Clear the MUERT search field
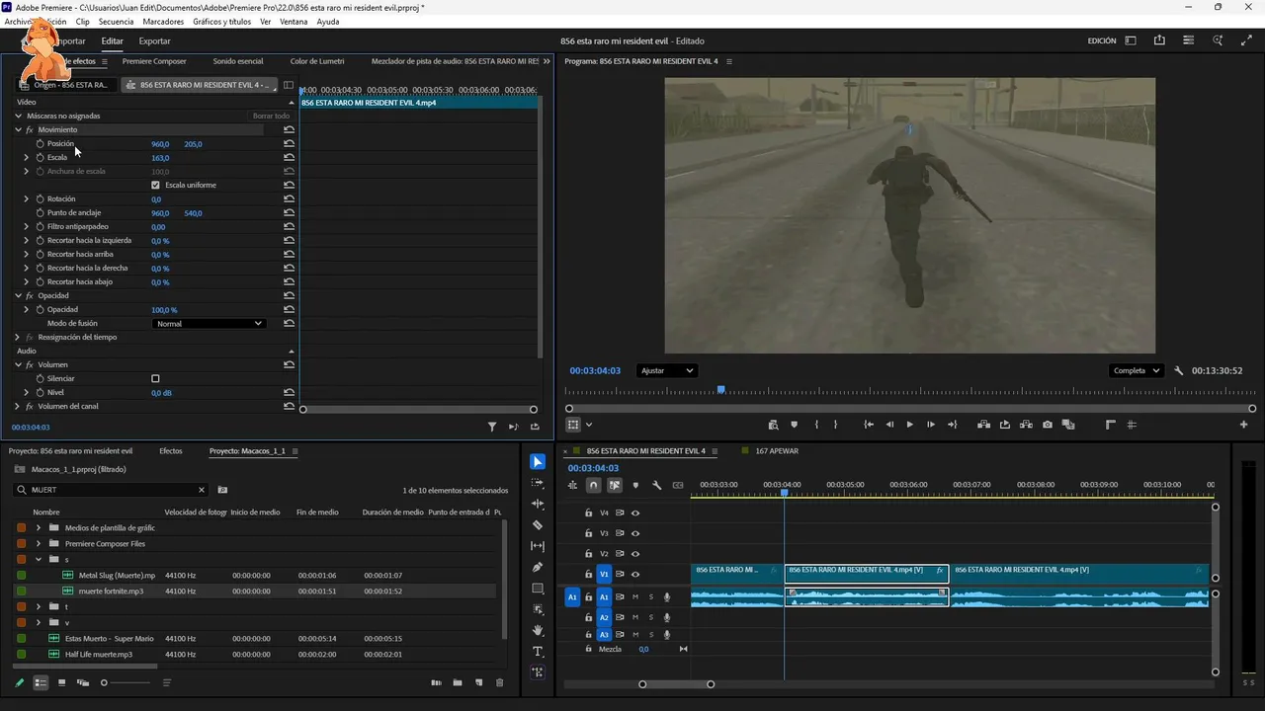The width and height of the screenshot is (1265, 711). (x=202, y=490)
